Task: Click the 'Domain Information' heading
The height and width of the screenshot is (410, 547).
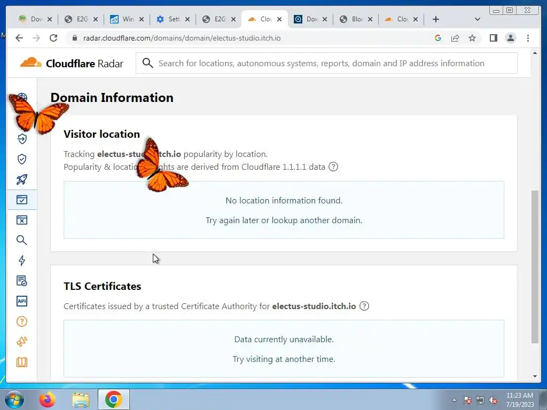Action: (112, 98)
